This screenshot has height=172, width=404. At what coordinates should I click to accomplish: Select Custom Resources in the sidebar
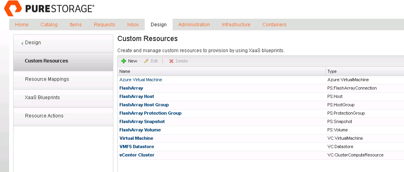[x=63, y=62]
